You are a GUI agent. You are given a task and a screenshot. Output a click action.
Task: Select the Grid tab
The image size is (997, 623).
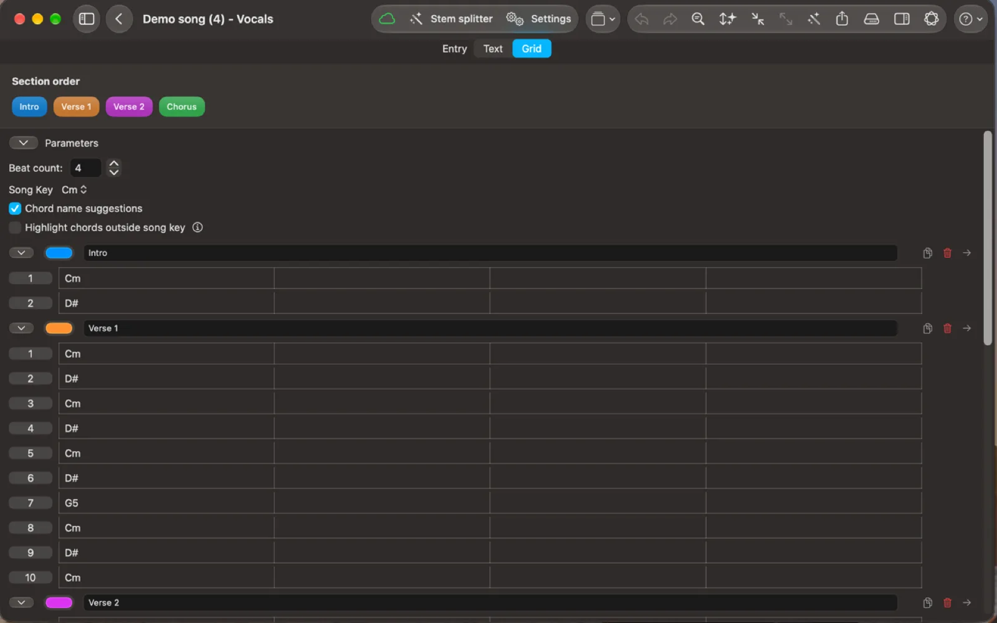tap(532, 49)
